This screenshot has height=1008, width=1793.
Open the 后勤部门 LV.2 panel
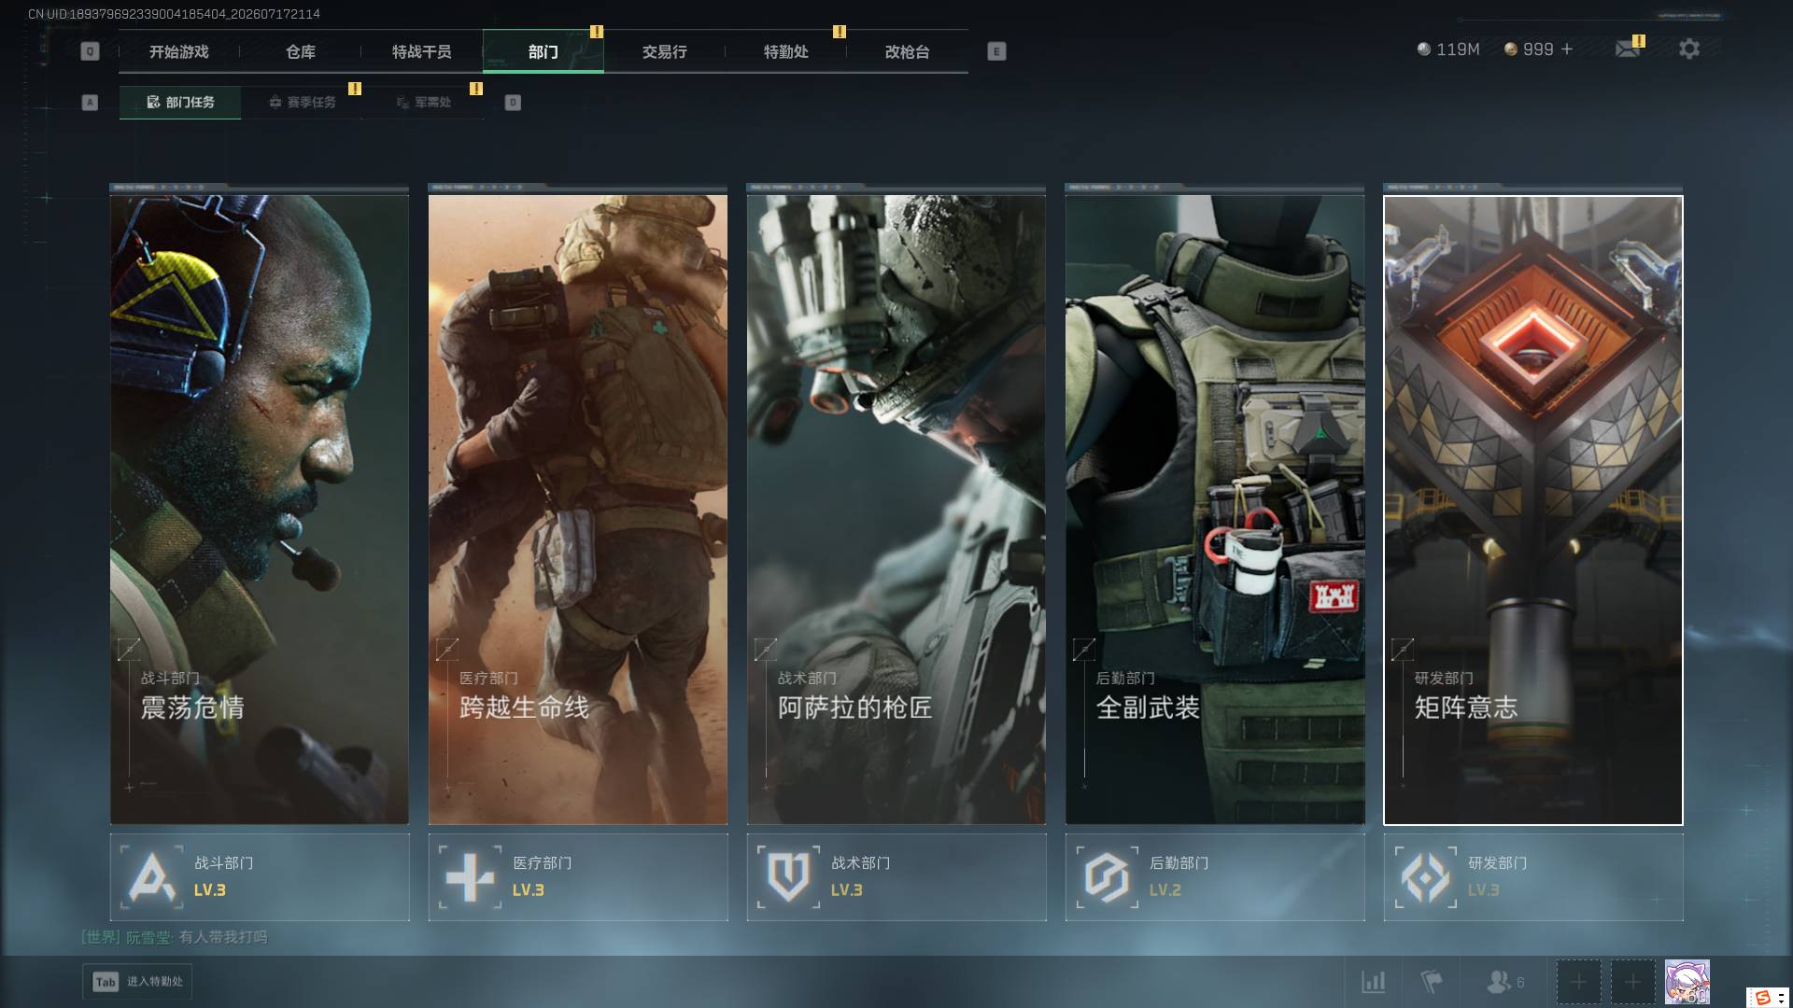click(x=1215, y=877)
